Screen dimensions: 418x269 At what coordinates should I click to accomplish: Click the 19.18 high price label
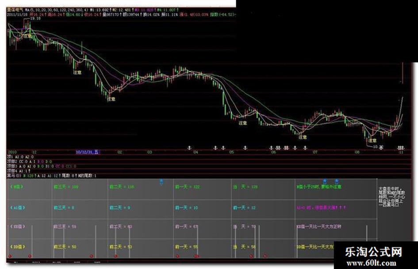(x=35, y=19)
